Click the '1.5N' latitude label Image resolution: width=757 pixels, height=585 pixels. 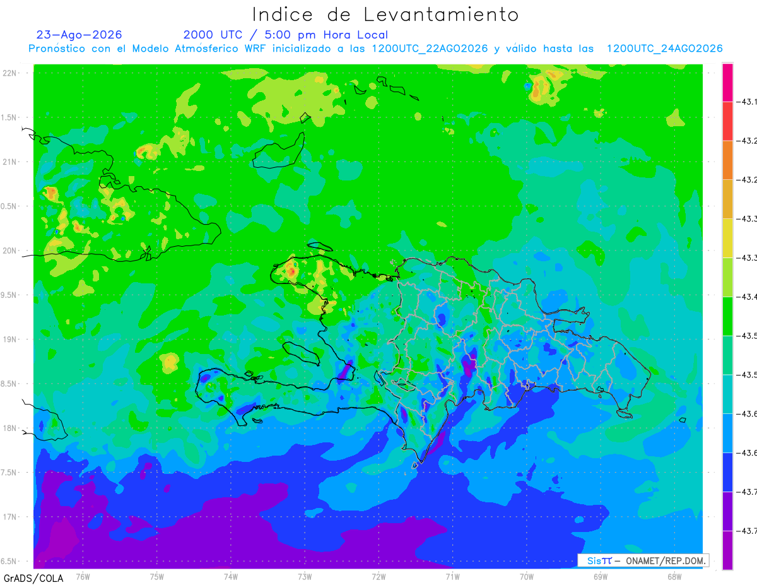8,117
